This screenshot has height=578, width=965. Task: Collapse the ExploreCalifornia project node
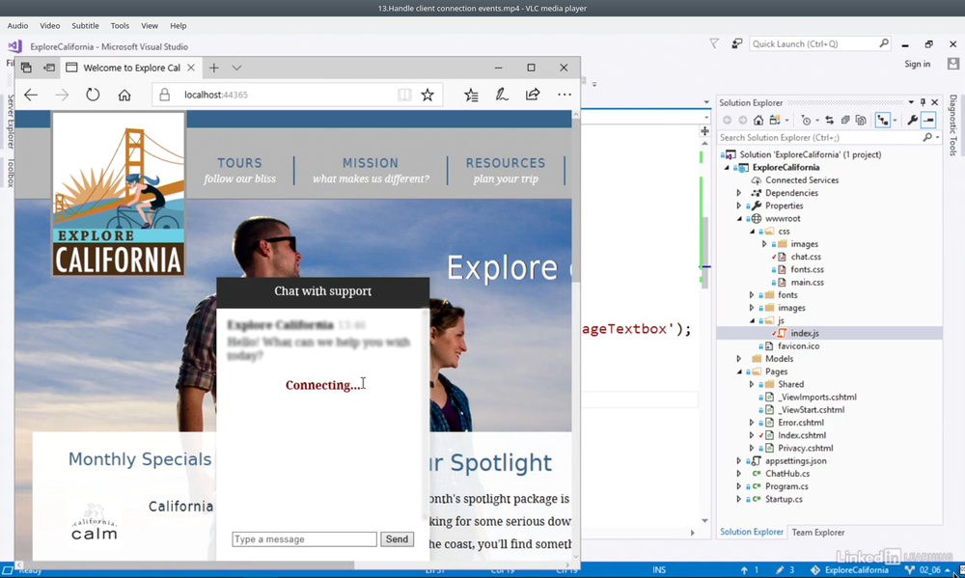point(727,168)
